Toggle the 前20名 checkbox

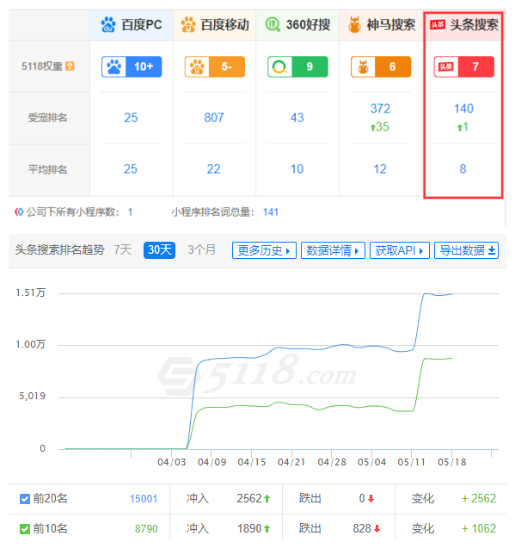(x=24, y=499)
